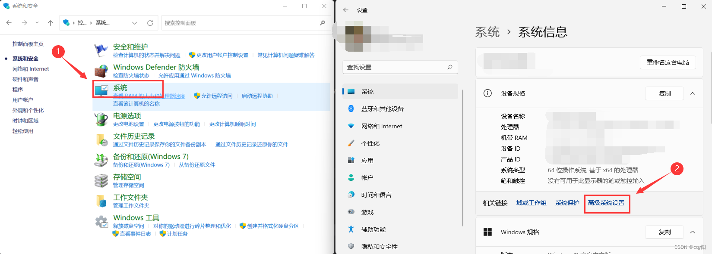Image resolution: width=712 pixels, height=254 pixels.
Task: Select Network and Internet in Control Panel sidebar
Action: 31,69
